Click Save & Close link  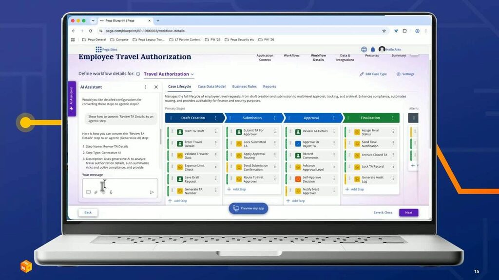383,212
